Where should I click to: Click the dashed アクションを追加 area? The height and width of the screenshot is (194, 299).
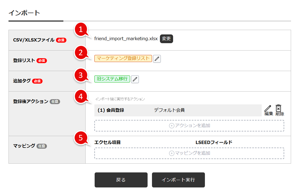point(189,126)
